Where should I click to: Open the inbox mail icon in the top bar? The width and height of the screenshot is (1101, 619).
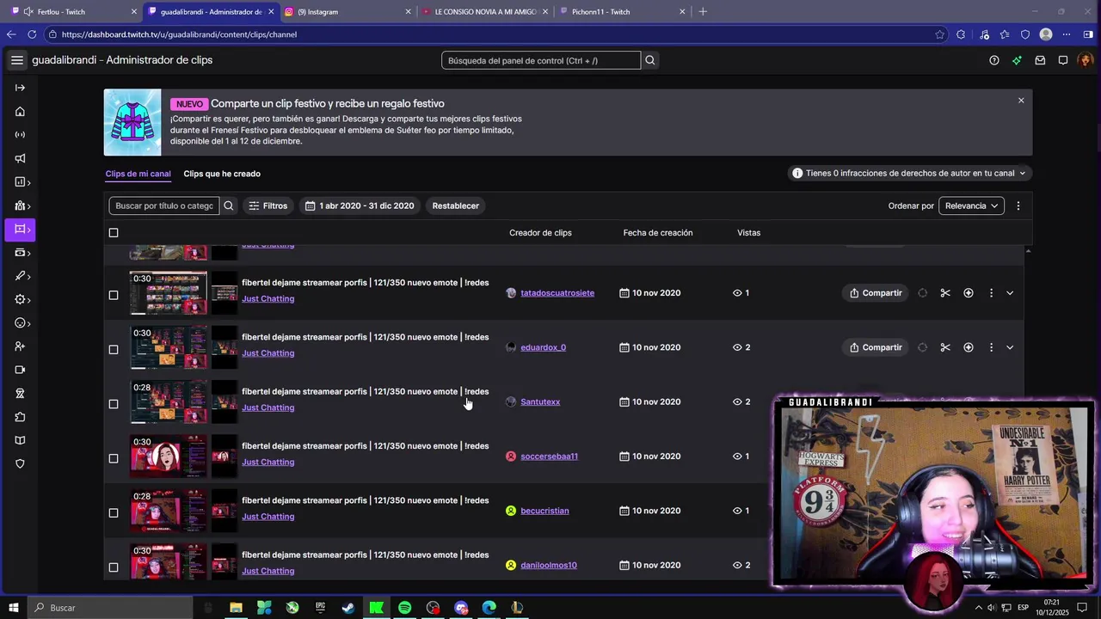[x=1040, y=60]
